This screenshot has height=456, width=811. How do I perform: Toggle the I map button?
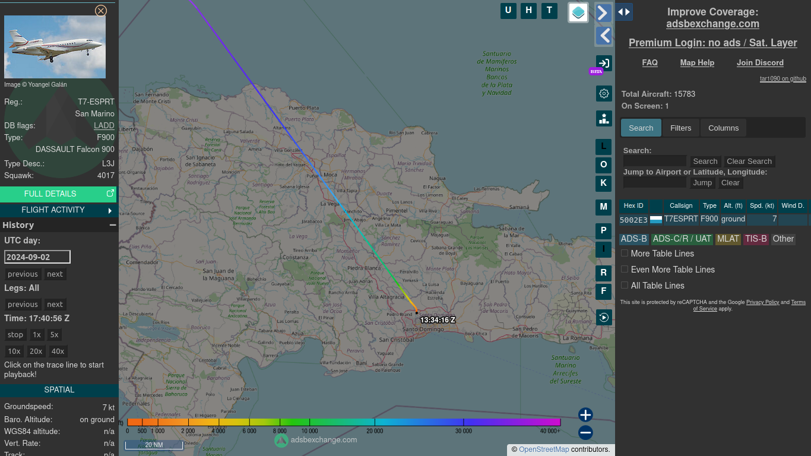(604, 249)
